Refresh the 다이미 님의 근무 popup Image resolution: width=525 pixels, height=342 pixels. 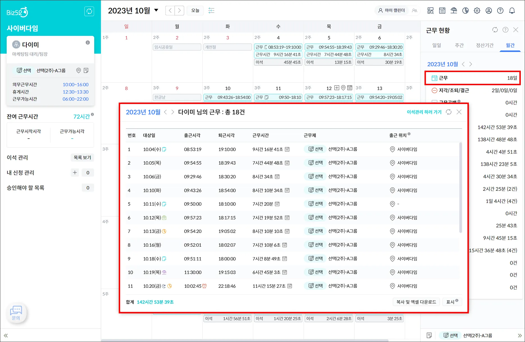point(449,112)
